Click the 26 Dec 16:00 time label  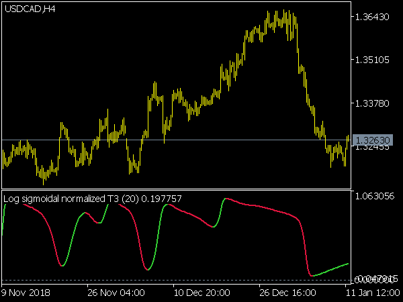coord(287,293)
